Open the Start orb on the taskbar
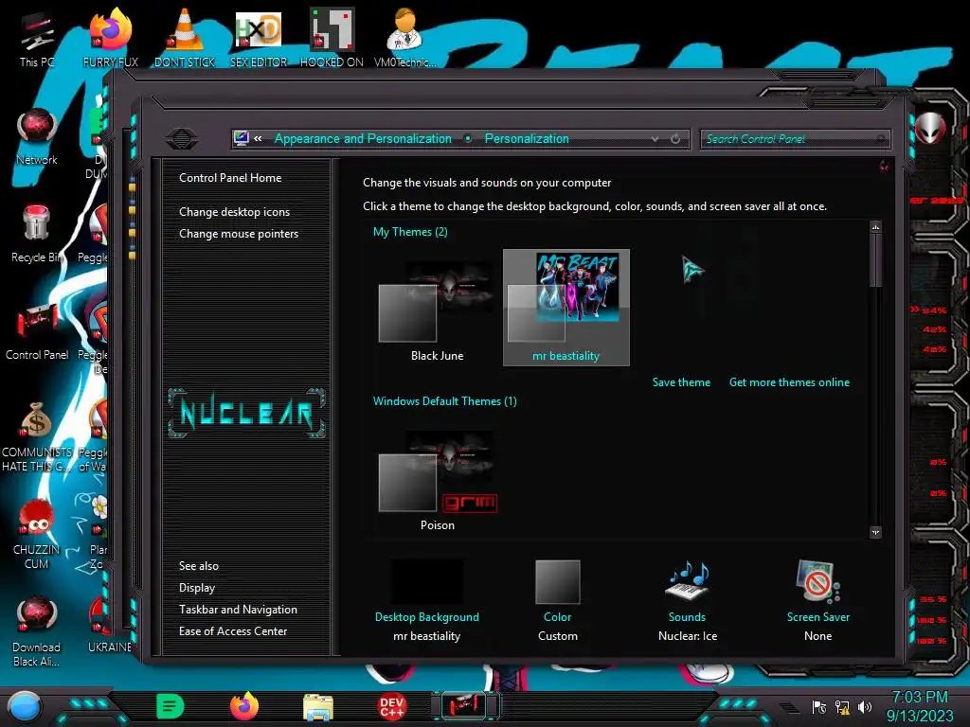 [x=25, y=706]
